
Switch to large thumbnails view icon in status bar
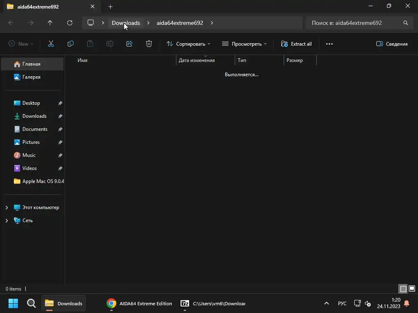[412, 289]
